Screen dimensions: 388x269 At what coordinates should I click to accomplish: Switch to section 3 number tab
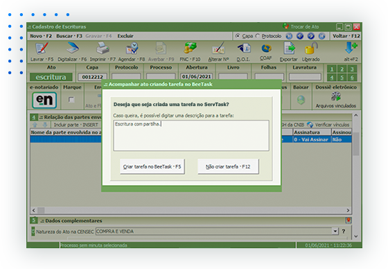click(352, 69)
